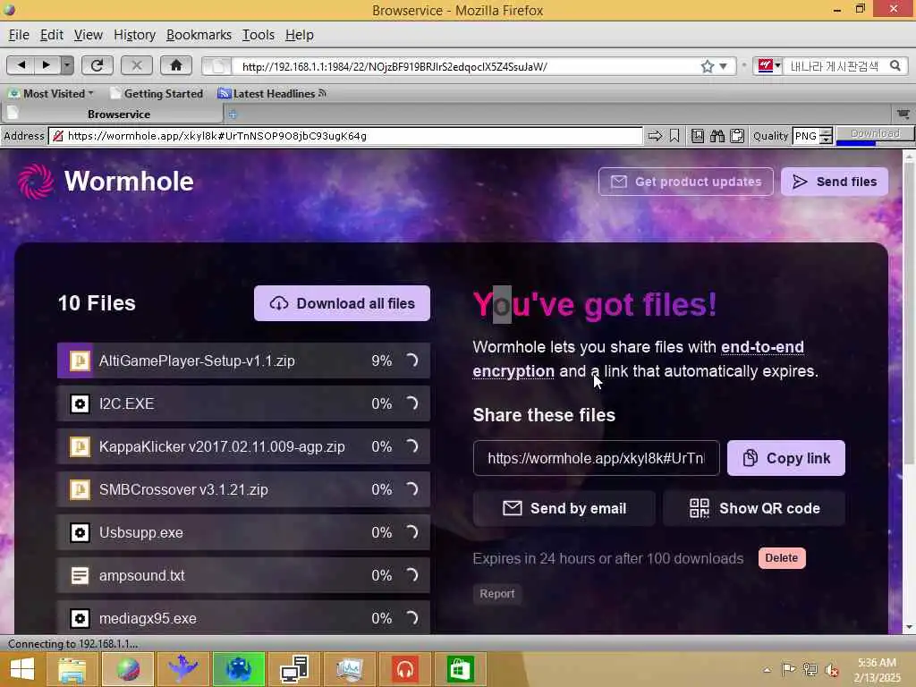This screenshot has height=687, width=916.
Task: Expand the Most Visited bookmarks folder
Action: tap(51, 93)
